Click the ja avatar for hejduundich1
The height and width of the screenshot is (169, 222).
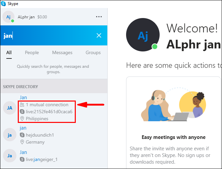(10, 135)
